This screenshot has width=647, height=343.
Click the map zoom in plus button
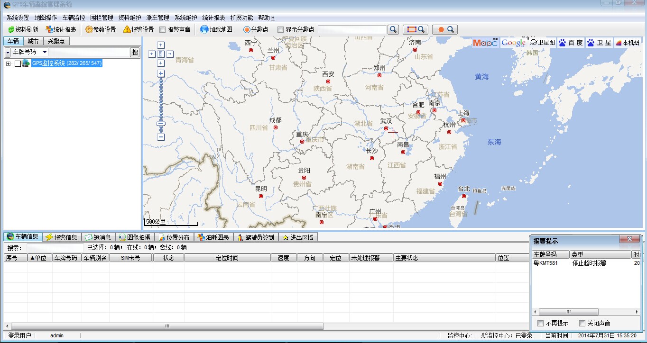(x=161, y=73)
